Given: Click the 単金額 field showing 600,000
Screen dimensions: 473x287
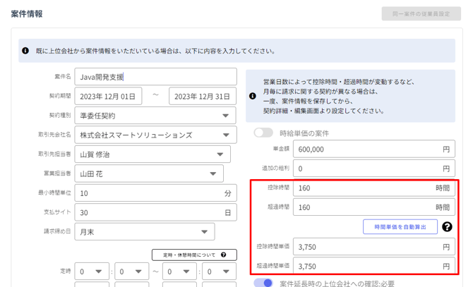Looking at the screenshot, I should coord(367,149).
